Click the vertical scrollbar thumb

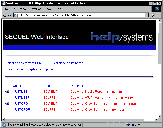[160, 28]
